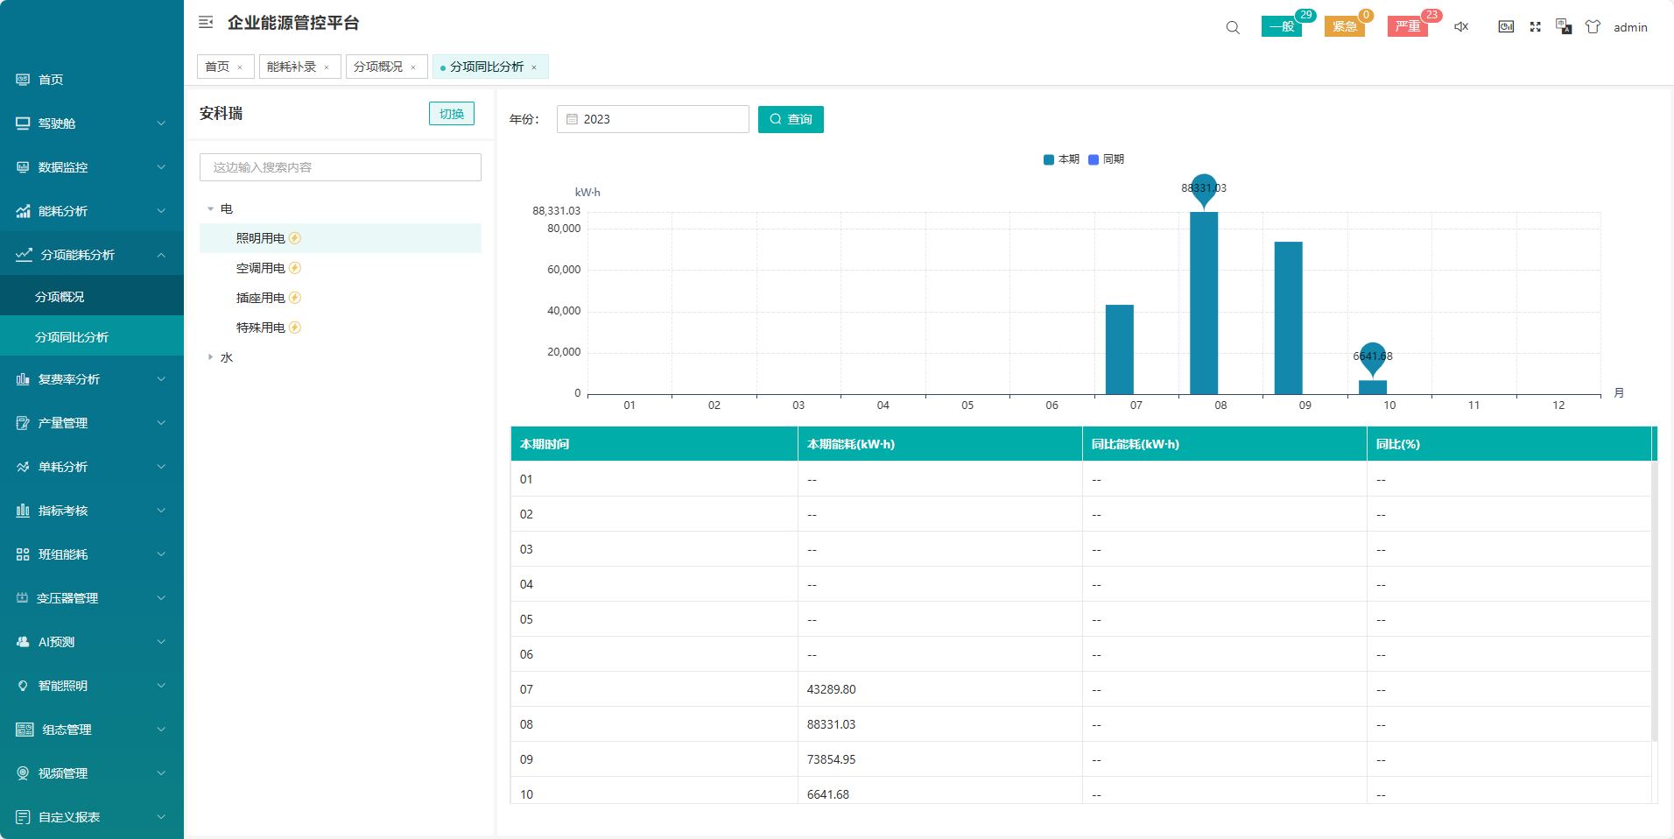Click the fullscreen toggle icon

[x=1535, y=27]
